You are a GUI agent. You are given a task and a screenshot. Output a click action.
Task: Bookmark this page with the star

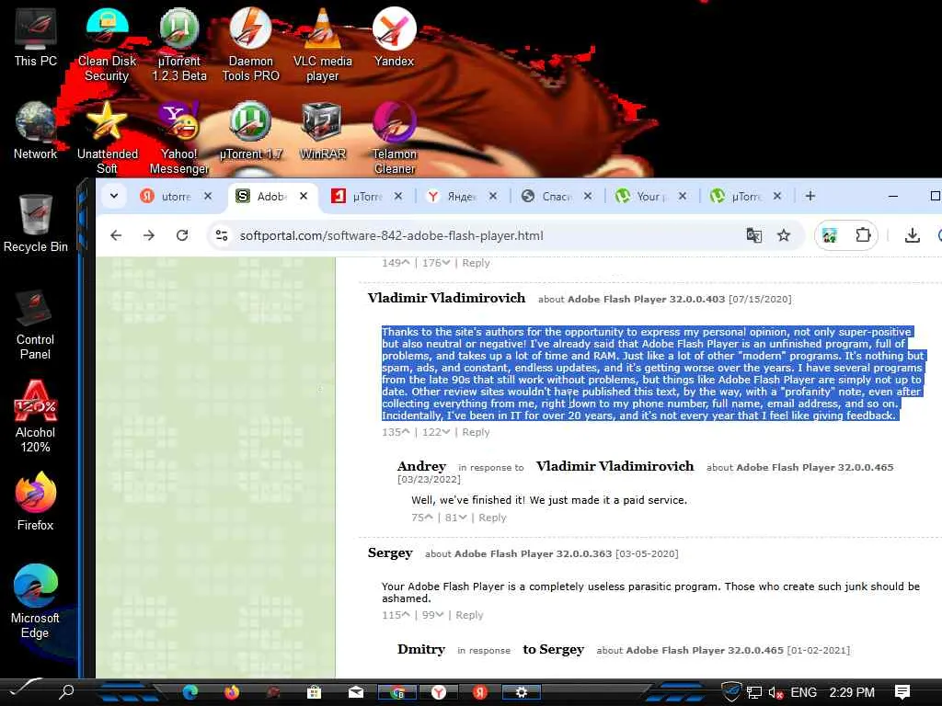click(784, 235)
